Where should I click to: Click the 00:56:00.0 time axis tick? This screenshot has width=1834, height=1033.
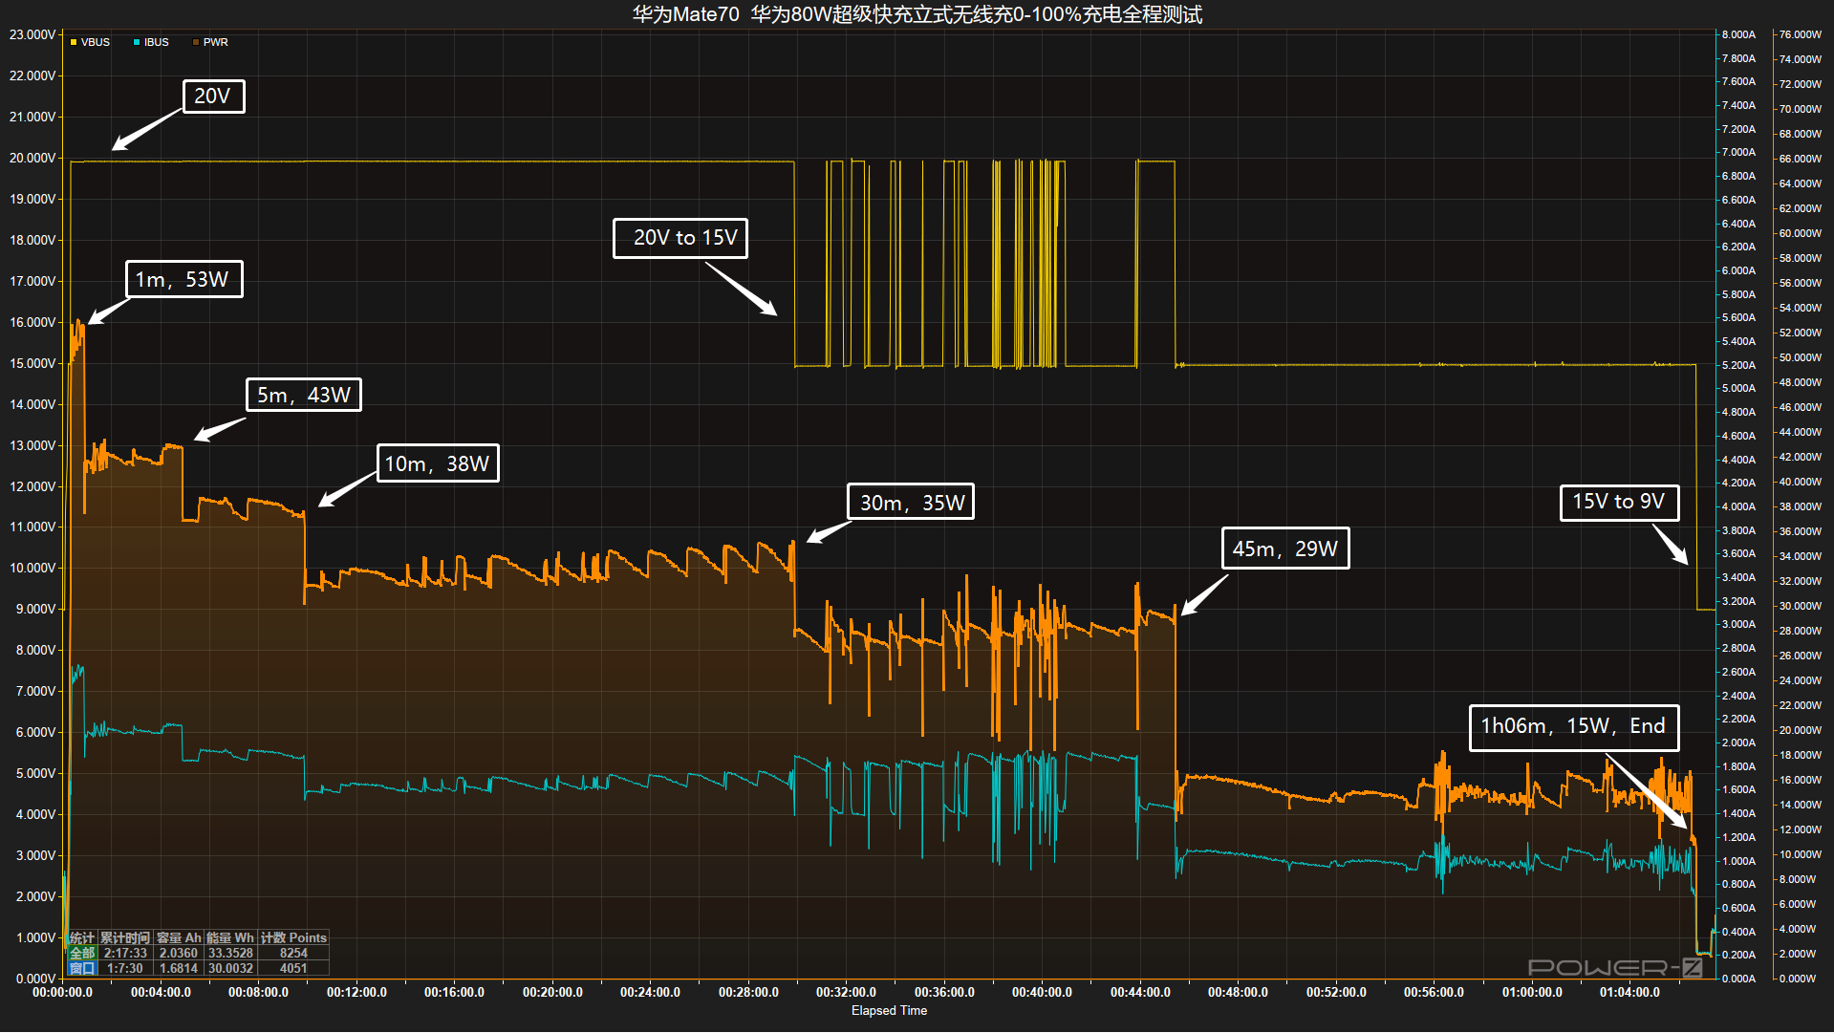coord(1434,992)
